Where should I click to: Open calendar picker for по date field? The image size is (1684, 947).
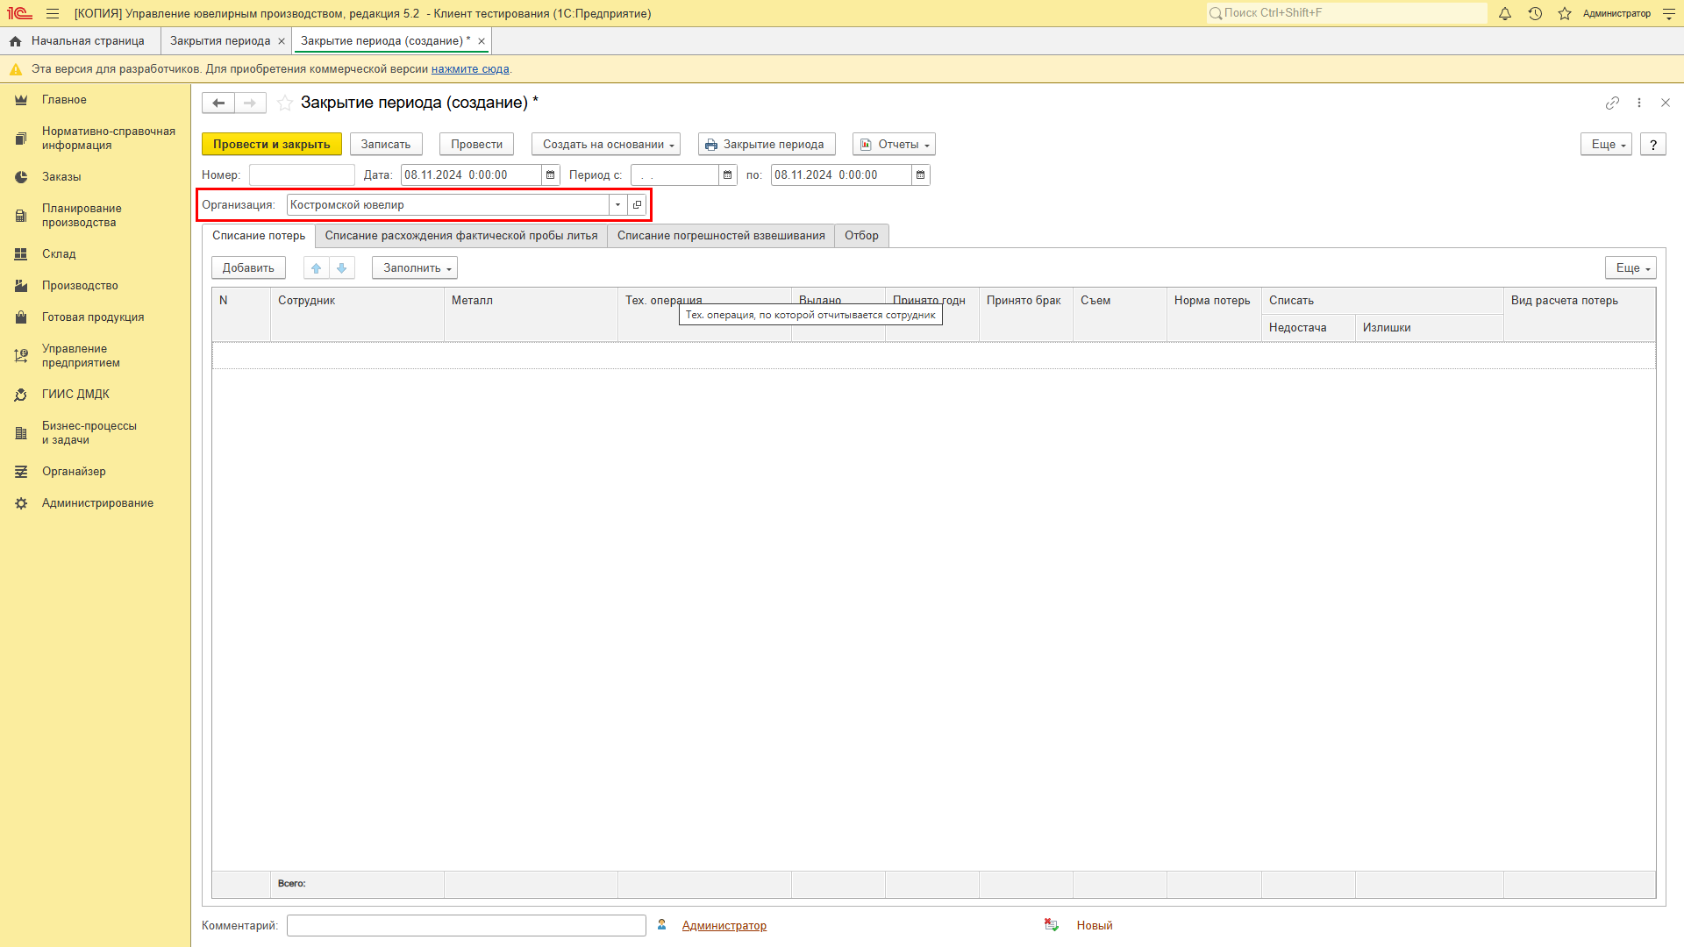(x=921, y=175)
